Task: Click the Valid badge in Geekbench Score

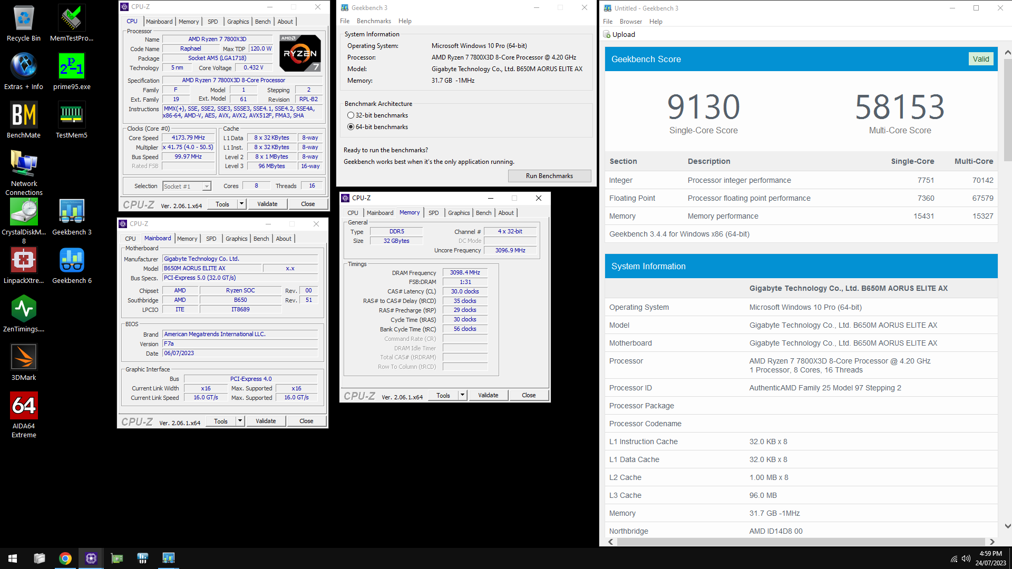Action: click(981, 59)
